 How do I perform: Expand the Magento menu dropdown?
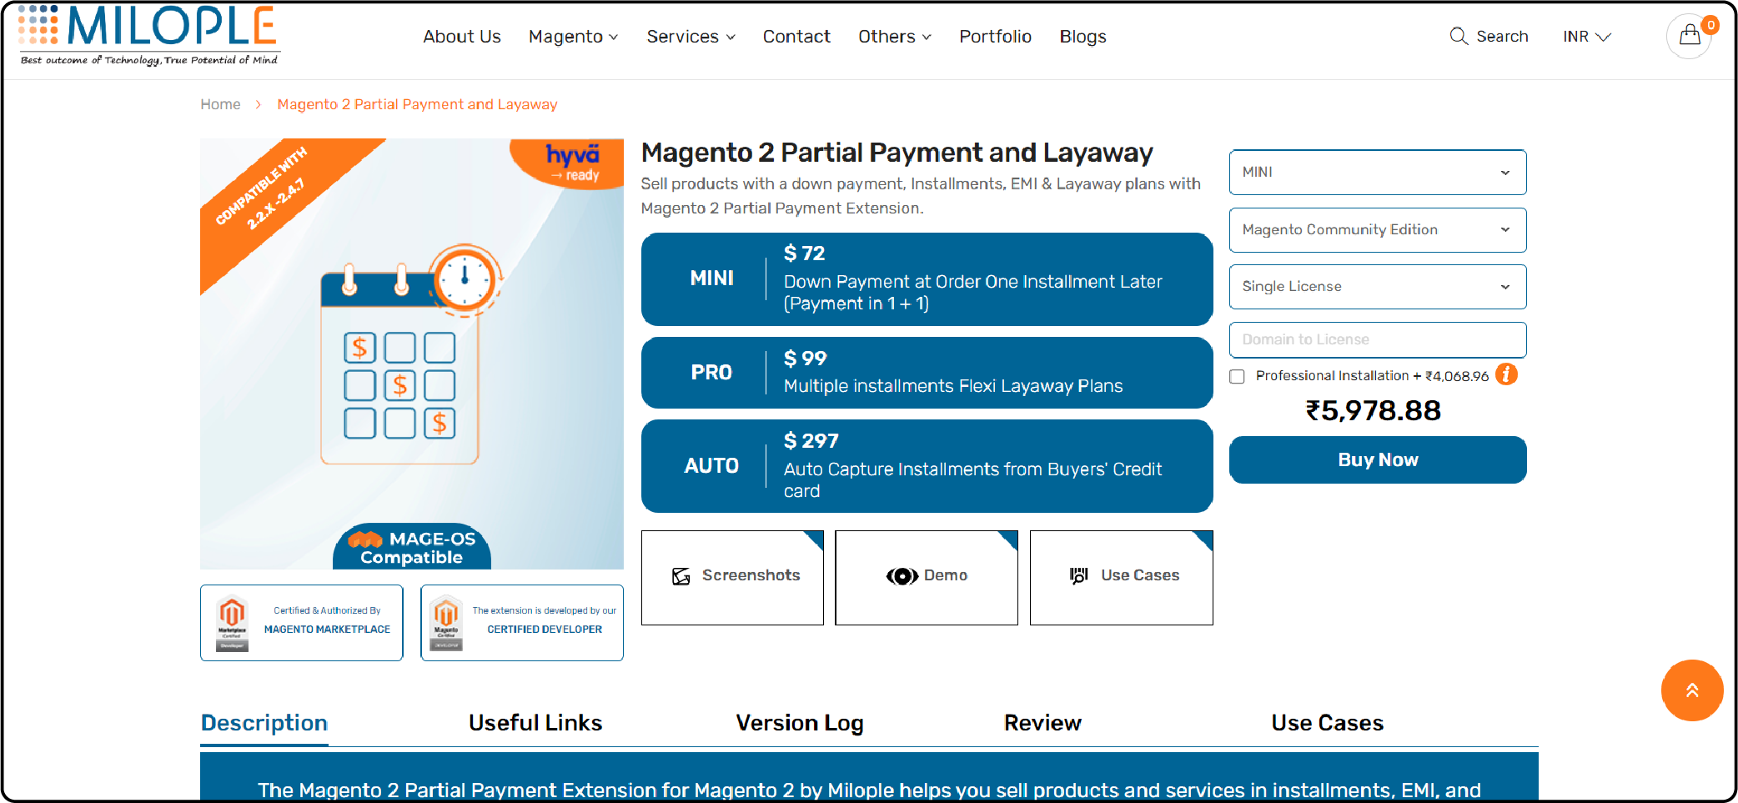pyautogui.click(x=574, y=37)
